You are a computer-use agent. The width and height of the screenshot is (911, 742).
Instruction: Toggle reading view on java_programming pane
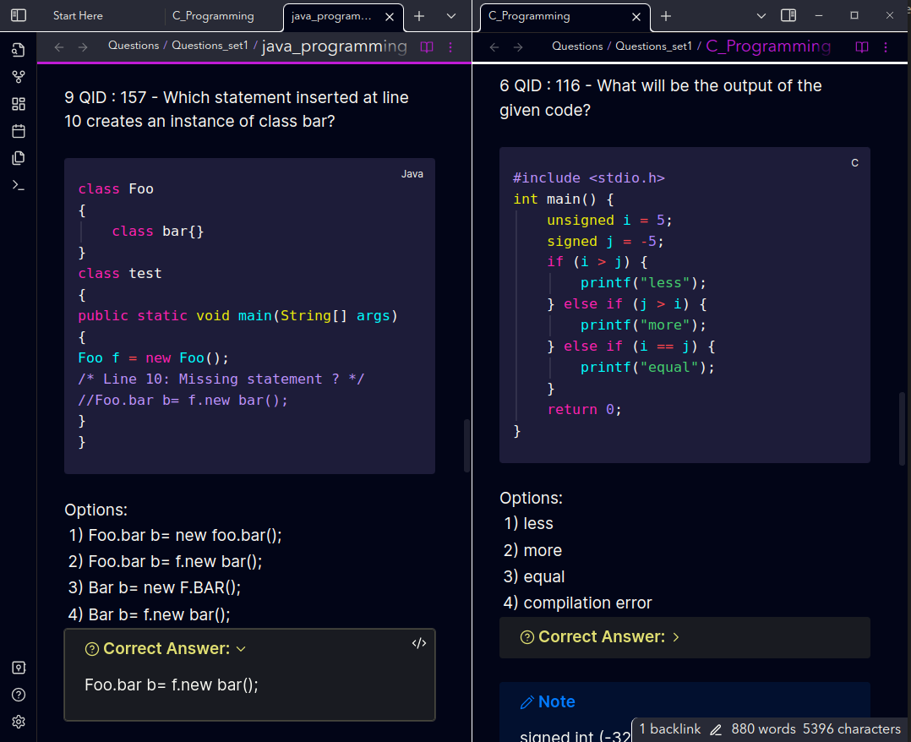tap(427, 47)
